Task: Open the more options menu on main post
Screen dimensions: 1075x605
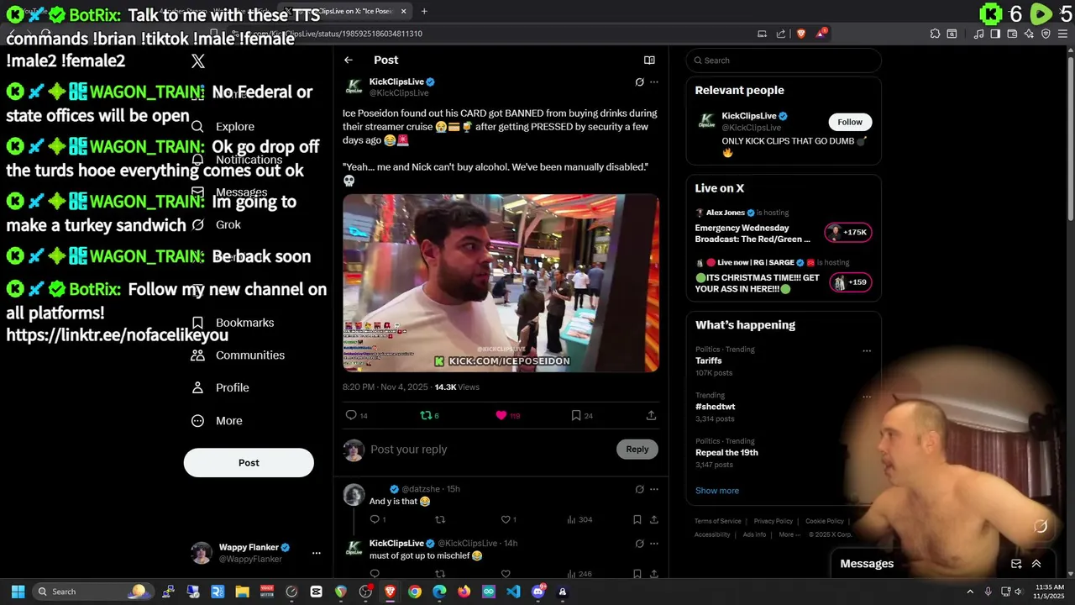Action: [x=654, y=82]
